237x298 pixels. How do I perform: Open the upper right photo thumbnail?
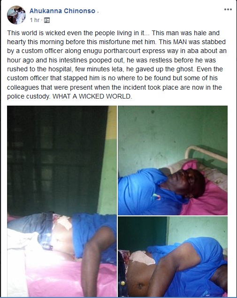coord(173,160)
